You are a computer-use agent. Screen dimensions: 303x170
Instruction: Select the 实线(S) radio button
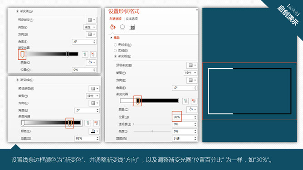pyautogui.click(x=115, y=51)
